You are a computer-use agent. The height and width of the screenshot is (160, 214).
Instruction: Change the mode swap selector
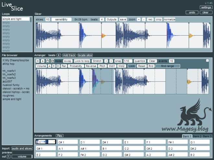click(x=68, y=61)
